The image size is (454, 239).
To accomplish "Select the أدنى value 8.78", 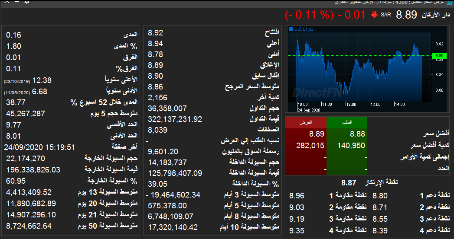I will coord(156,54).
